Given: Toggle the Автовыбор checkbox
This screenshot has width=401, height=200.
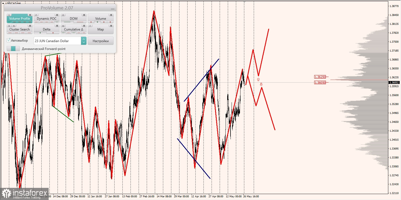Looking at the screenshot, I should click(8, 40).
